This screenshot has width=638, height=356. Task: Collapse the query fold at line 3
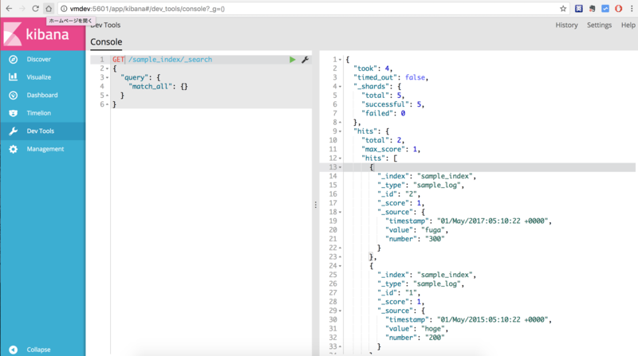coord(108,77)
